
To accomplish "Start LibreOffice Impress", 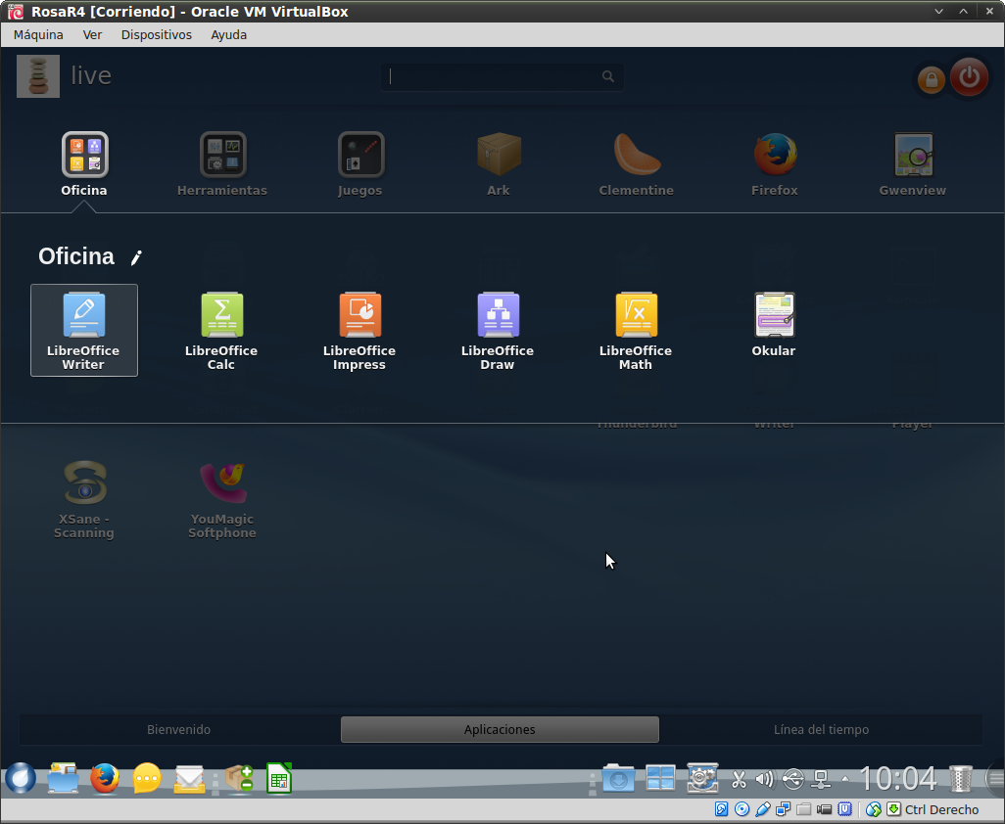I will pos(359,329).
